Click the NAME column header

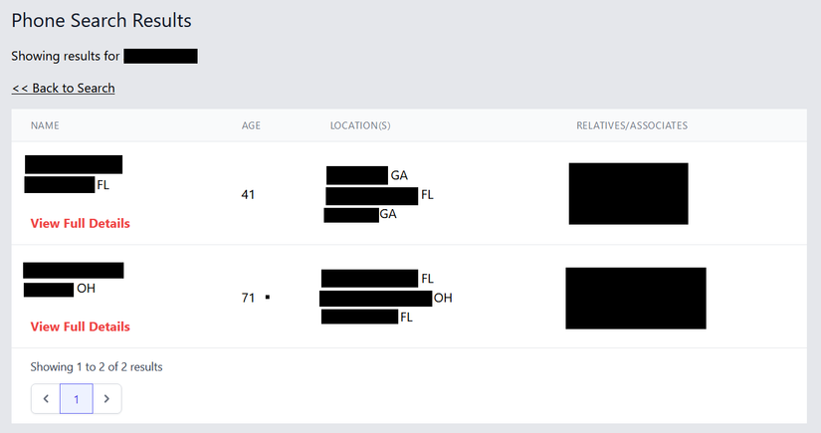click(x=45, y=125)
